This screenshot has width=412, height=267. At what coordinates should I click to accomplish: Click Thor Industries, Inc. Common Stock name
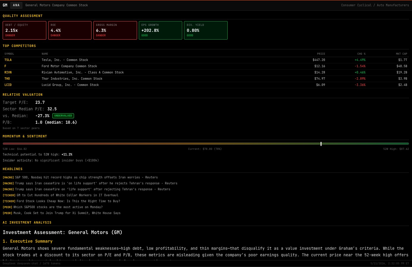coord(72,79)
